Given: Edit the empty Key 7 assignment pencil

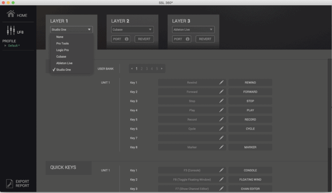Looking at the screenshot, I should (x=221, y=138).
